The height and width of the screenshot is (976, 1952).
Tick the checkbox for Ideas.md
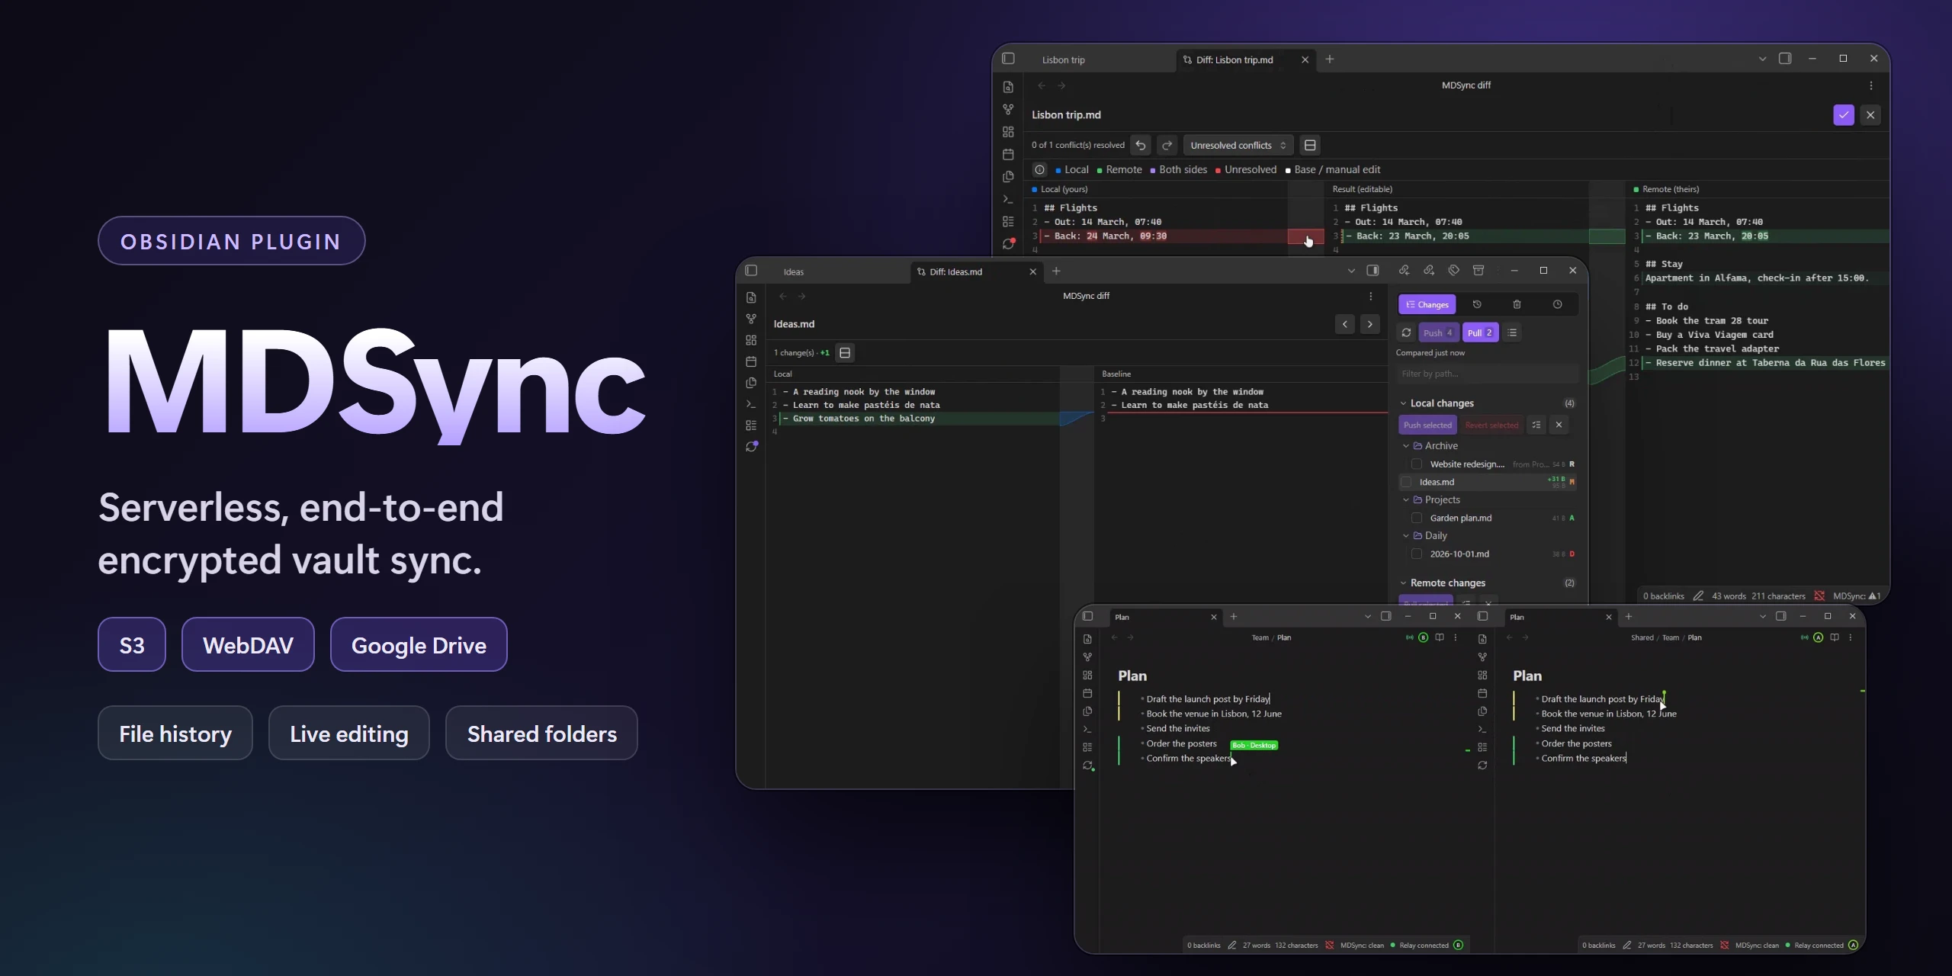coord(1406,482)
